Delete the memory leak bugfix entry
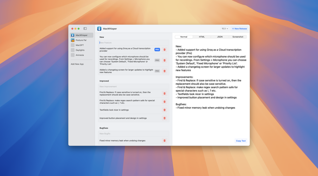318x176 pixels. click(165, 141)
